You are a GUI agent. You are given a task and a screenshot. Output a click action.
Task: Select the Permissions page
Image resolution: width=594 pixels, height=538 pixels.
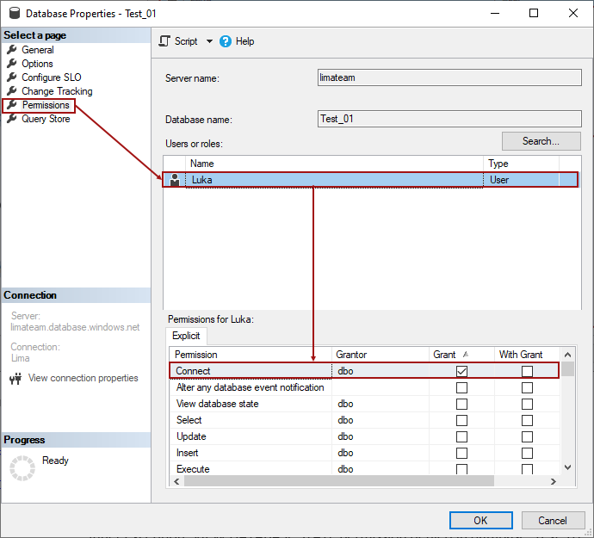(46, 105)
